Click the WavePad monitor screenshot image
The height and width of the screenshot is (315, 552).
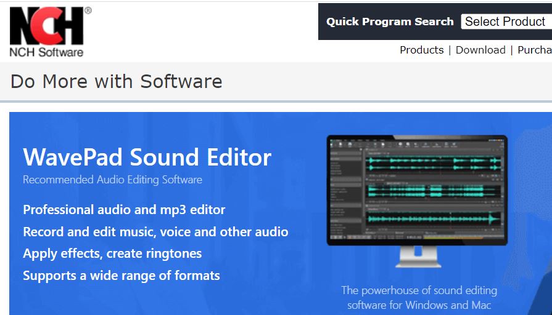pos(417,201)
